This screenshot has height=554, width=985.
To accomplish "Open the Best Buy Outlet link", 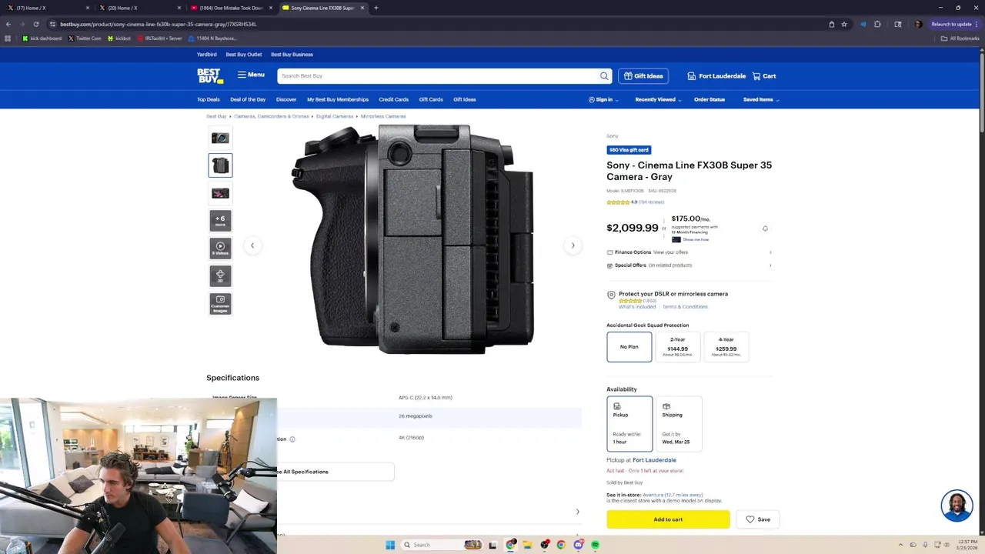I will (244, 55).
